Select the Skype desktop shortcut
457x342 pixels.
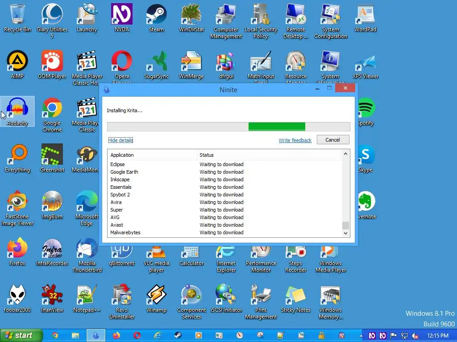point(366,158)
